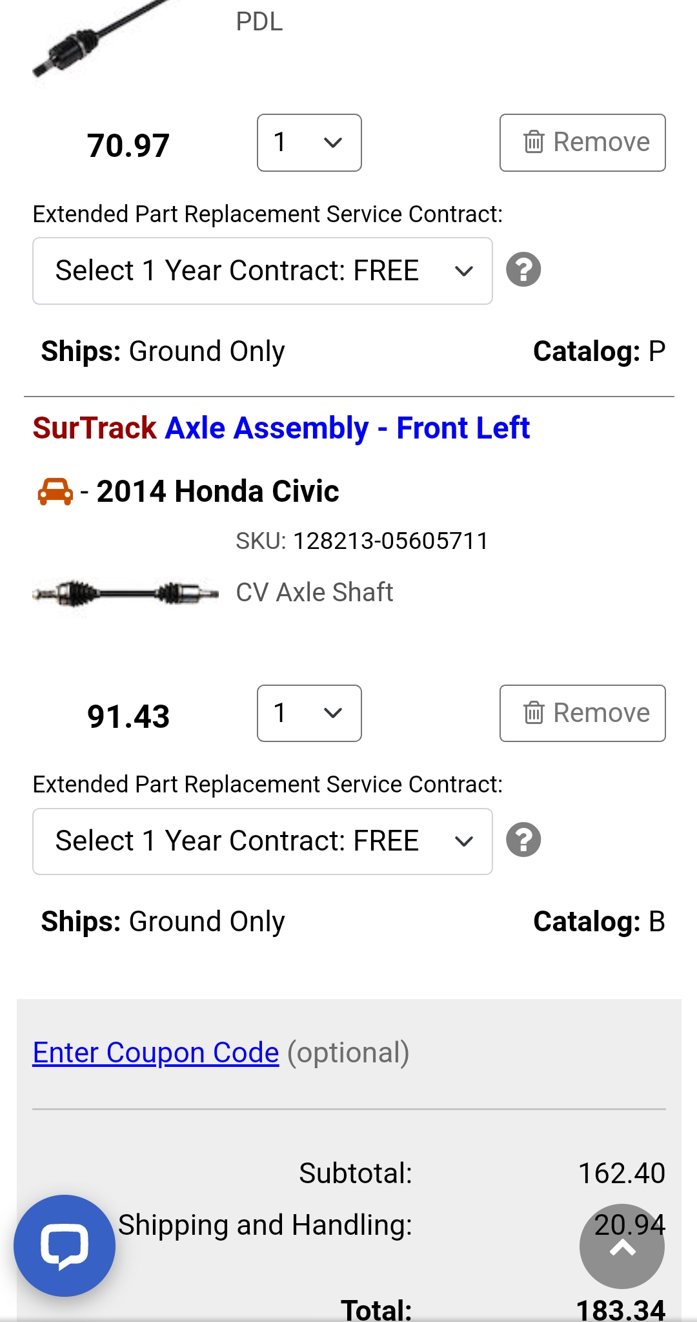Click trash icon for 91.43 item

click(x=534, y=713)
